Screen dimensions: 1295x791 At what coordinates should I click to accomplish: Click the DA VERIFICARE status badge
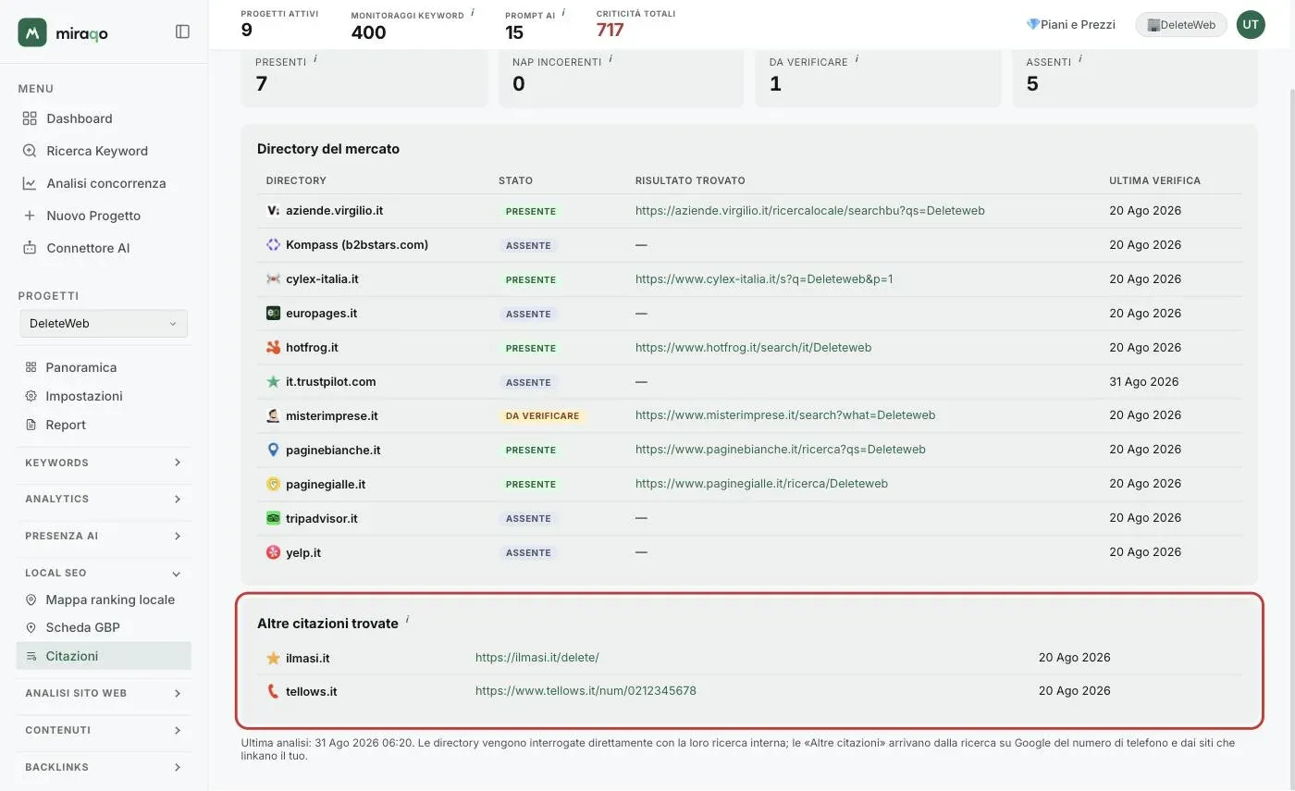coord(542,416)
